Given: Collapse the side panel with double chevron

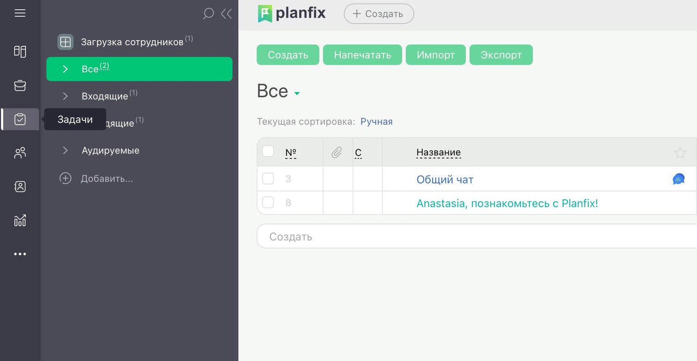Looking at the screenshot, I should 226,14.
